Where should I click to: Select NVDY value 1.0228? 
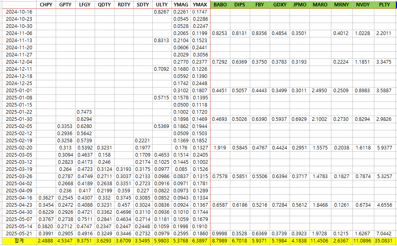click(x=362, y=33)
